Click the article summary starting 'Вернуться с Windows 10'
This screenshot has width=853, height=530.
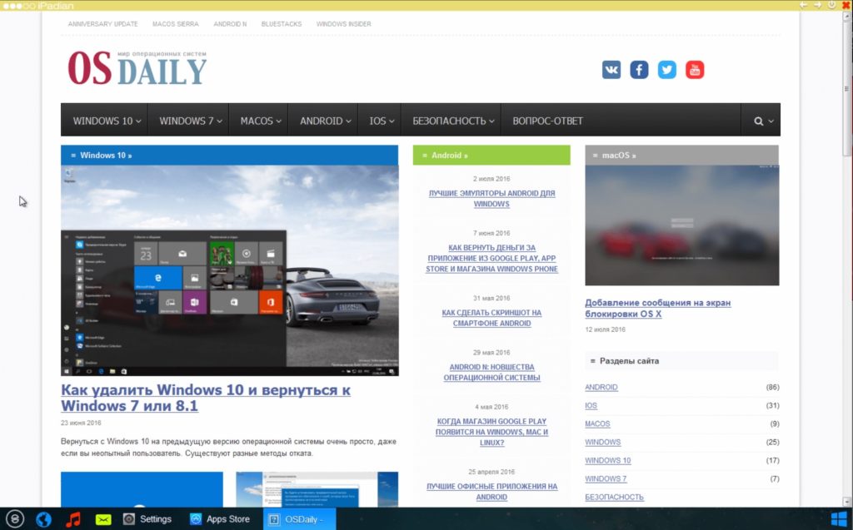(228, 448)
